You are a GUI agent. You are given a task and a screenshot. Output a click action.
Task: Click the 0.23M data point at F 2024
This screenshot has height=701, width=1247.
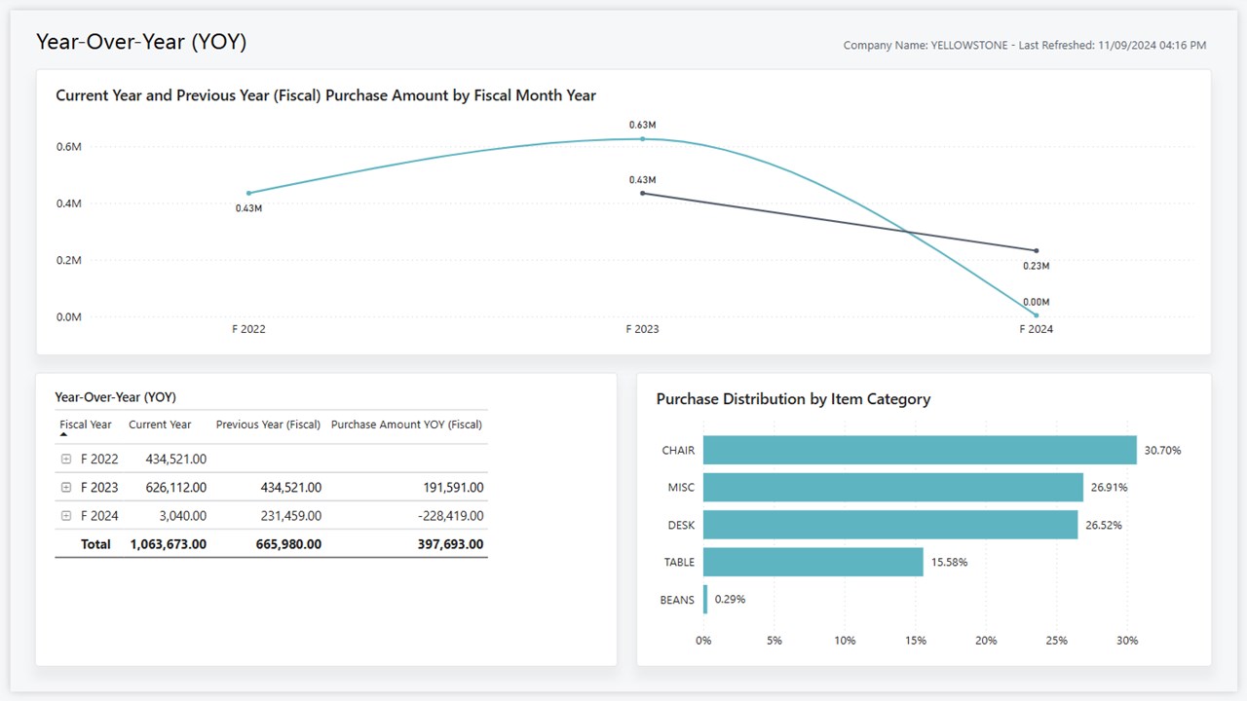1036,250
